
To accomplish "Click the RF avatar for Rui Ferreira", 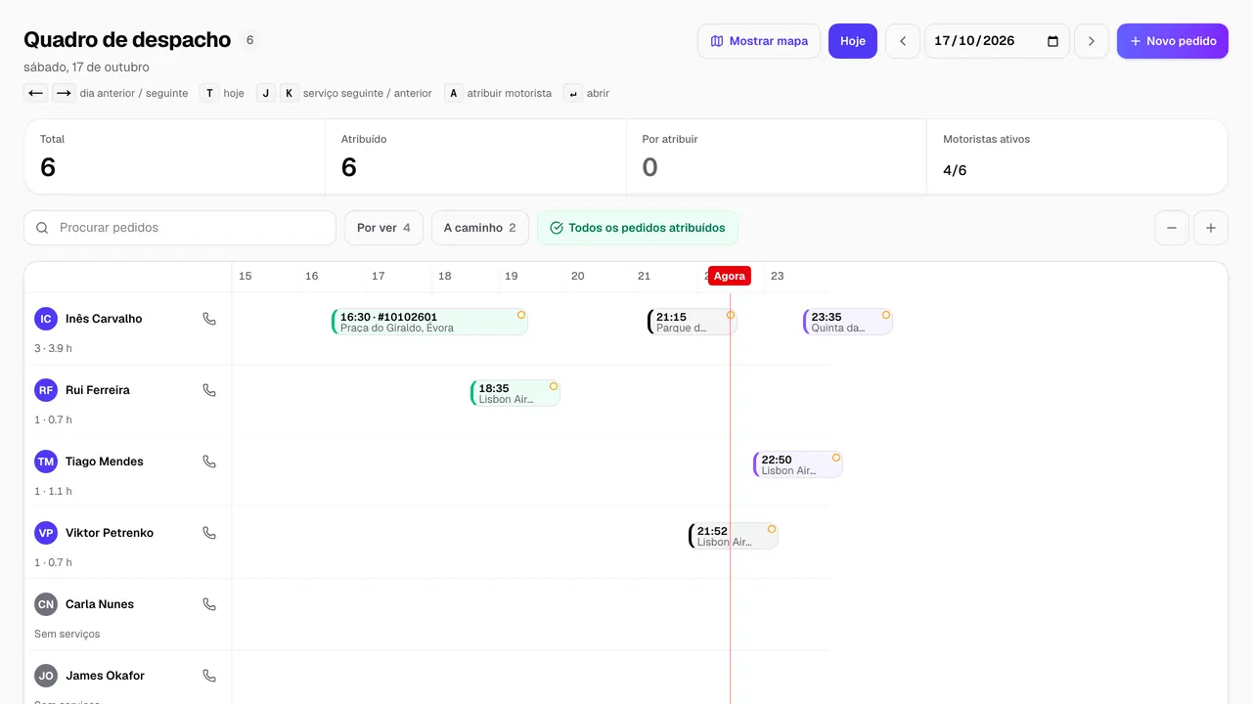I will click(46, 390).
